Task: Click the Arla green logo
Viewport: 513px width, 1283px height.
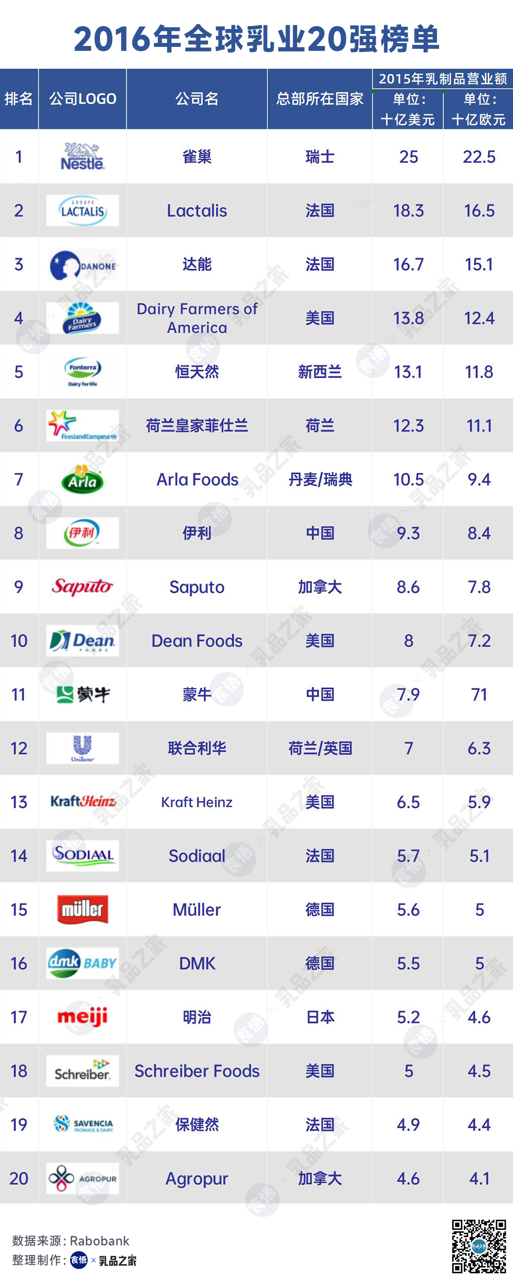Action: 83,479
